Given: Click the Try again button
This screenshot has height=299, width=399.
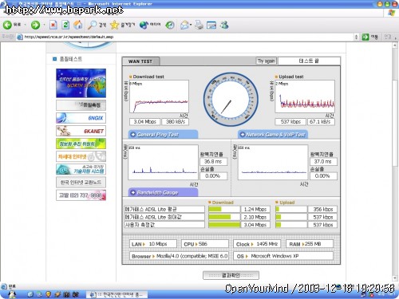Looking at the screenshot, I should (267, 61).
